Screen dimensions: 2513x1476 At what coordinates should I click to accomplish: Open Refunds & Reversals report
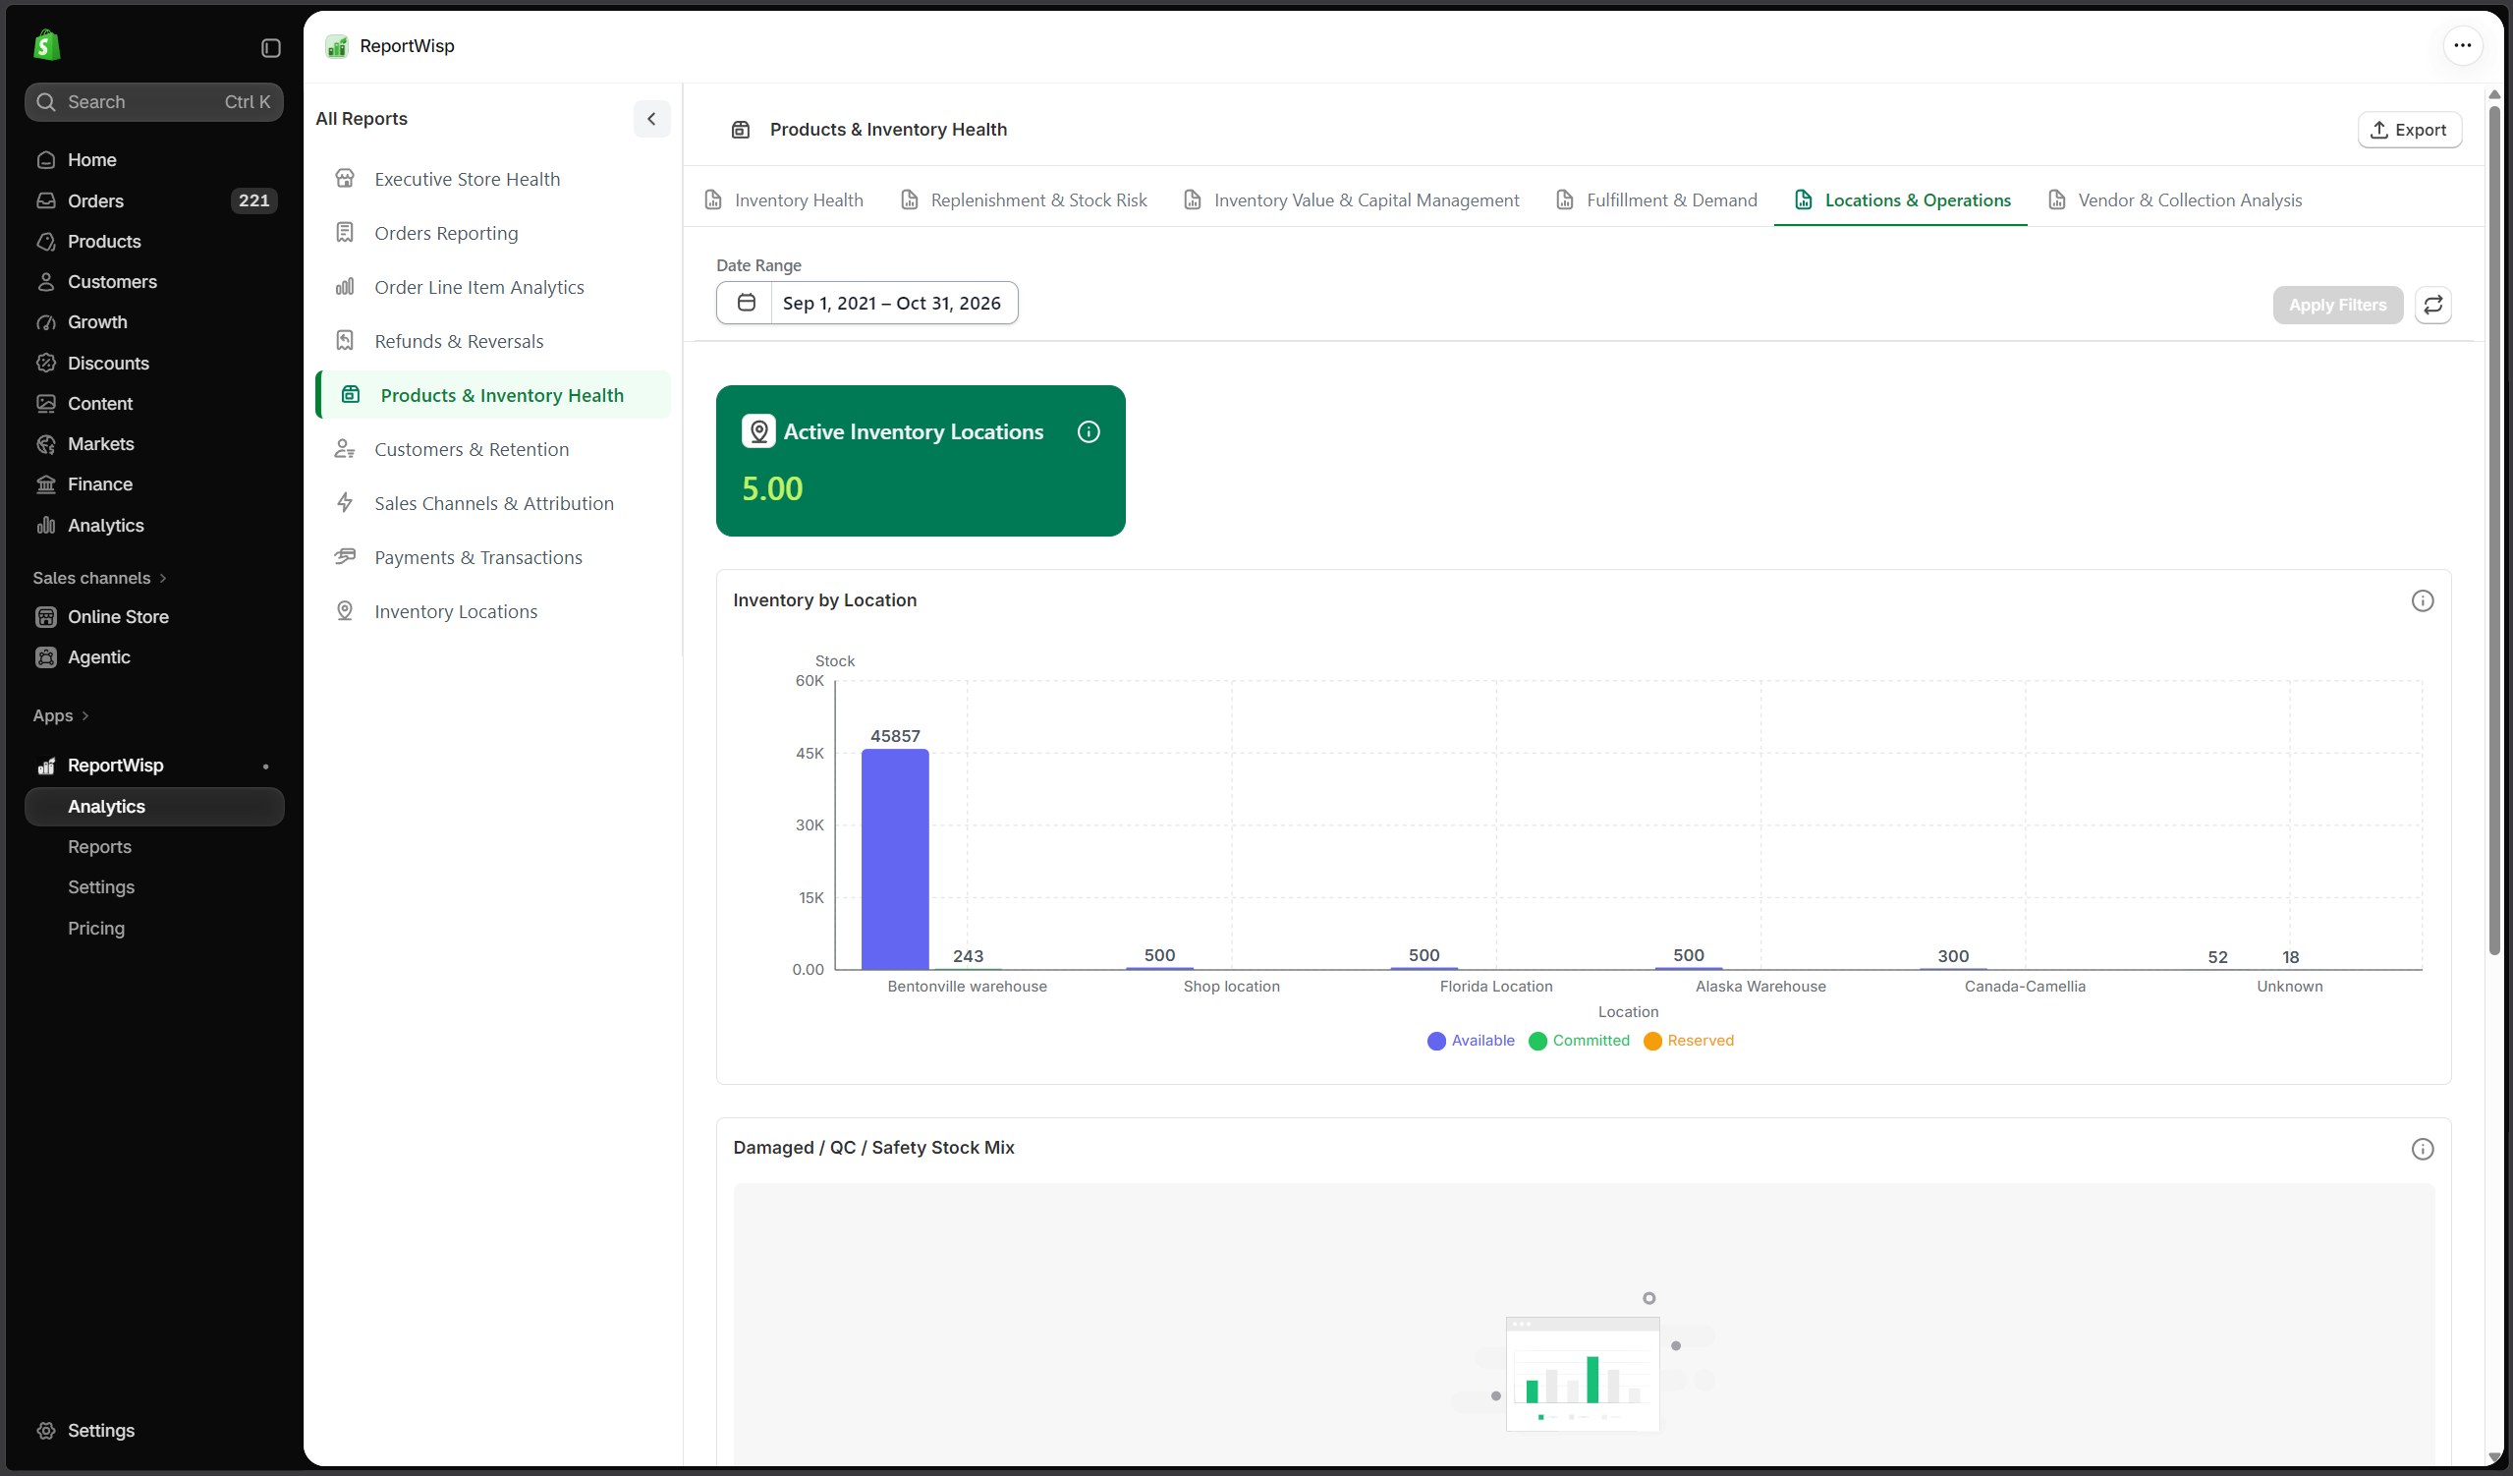(493, 341)
